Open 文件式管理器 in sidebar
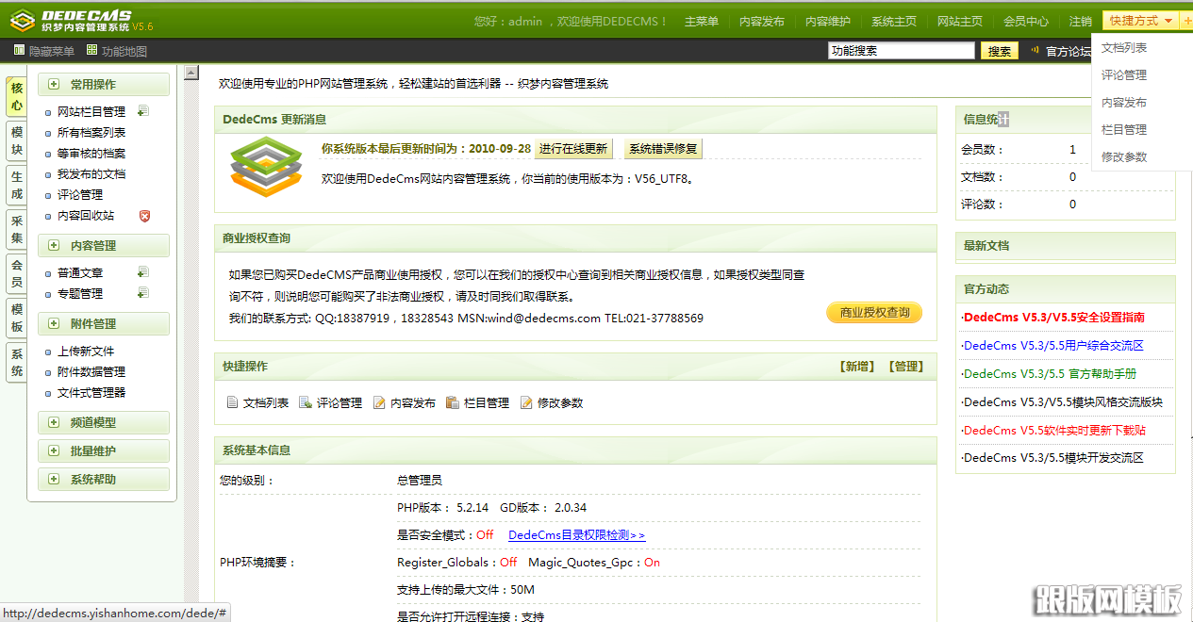Viewport: 1193px width, 622px height. coord(91,392)
